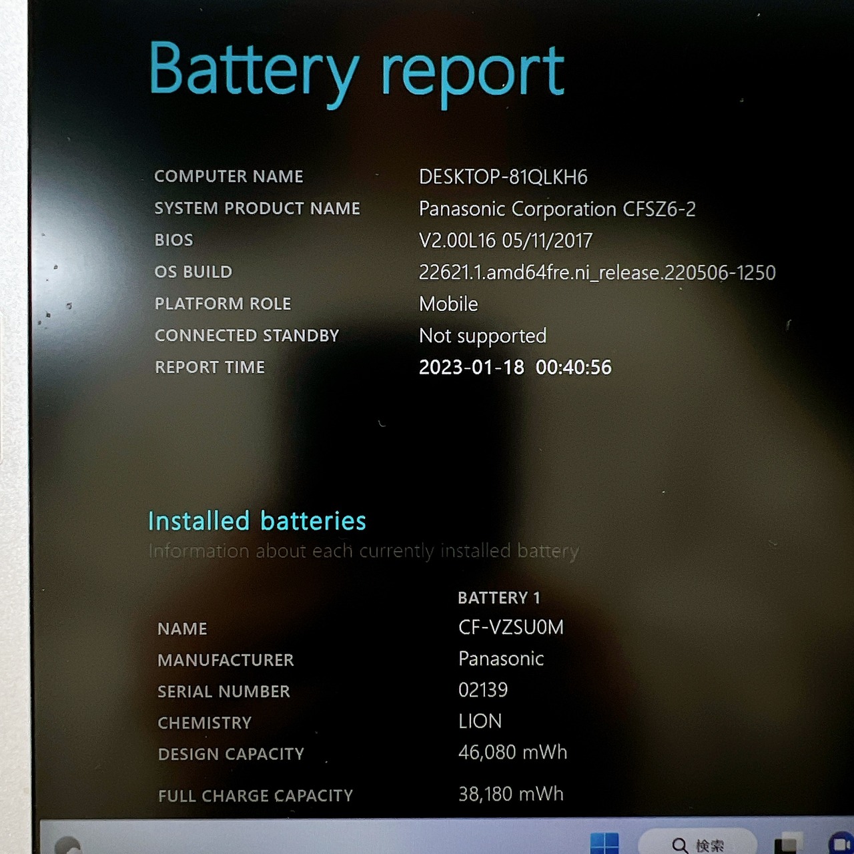Select battery name 'CF-VZSU0M'
Screen dimensions: 854x854
(x=511, y=627)
